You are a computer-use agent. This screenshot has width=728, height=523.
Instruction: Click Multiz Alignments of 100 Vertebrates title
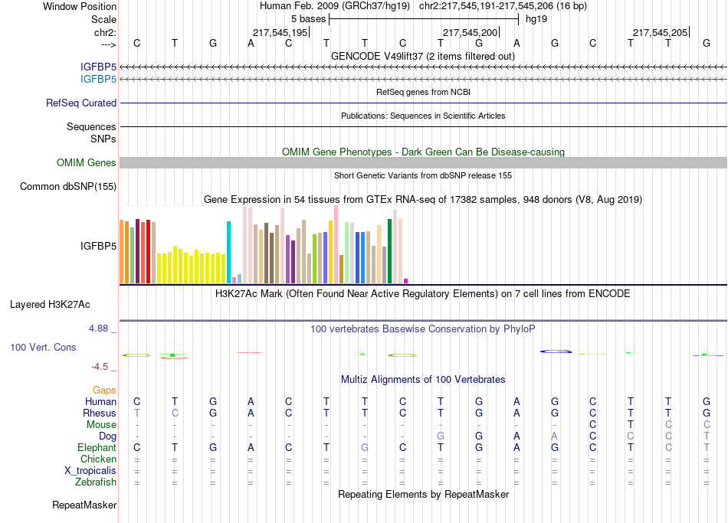tap(423, 380)
